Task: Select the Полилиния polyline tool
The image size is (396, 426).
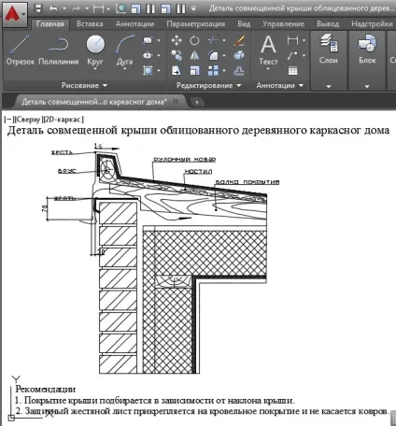Action: 59,50
